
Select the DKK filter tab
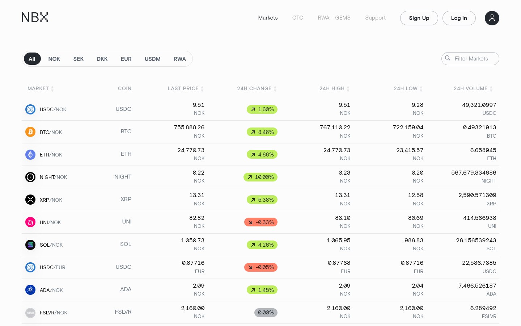[102, 59]
